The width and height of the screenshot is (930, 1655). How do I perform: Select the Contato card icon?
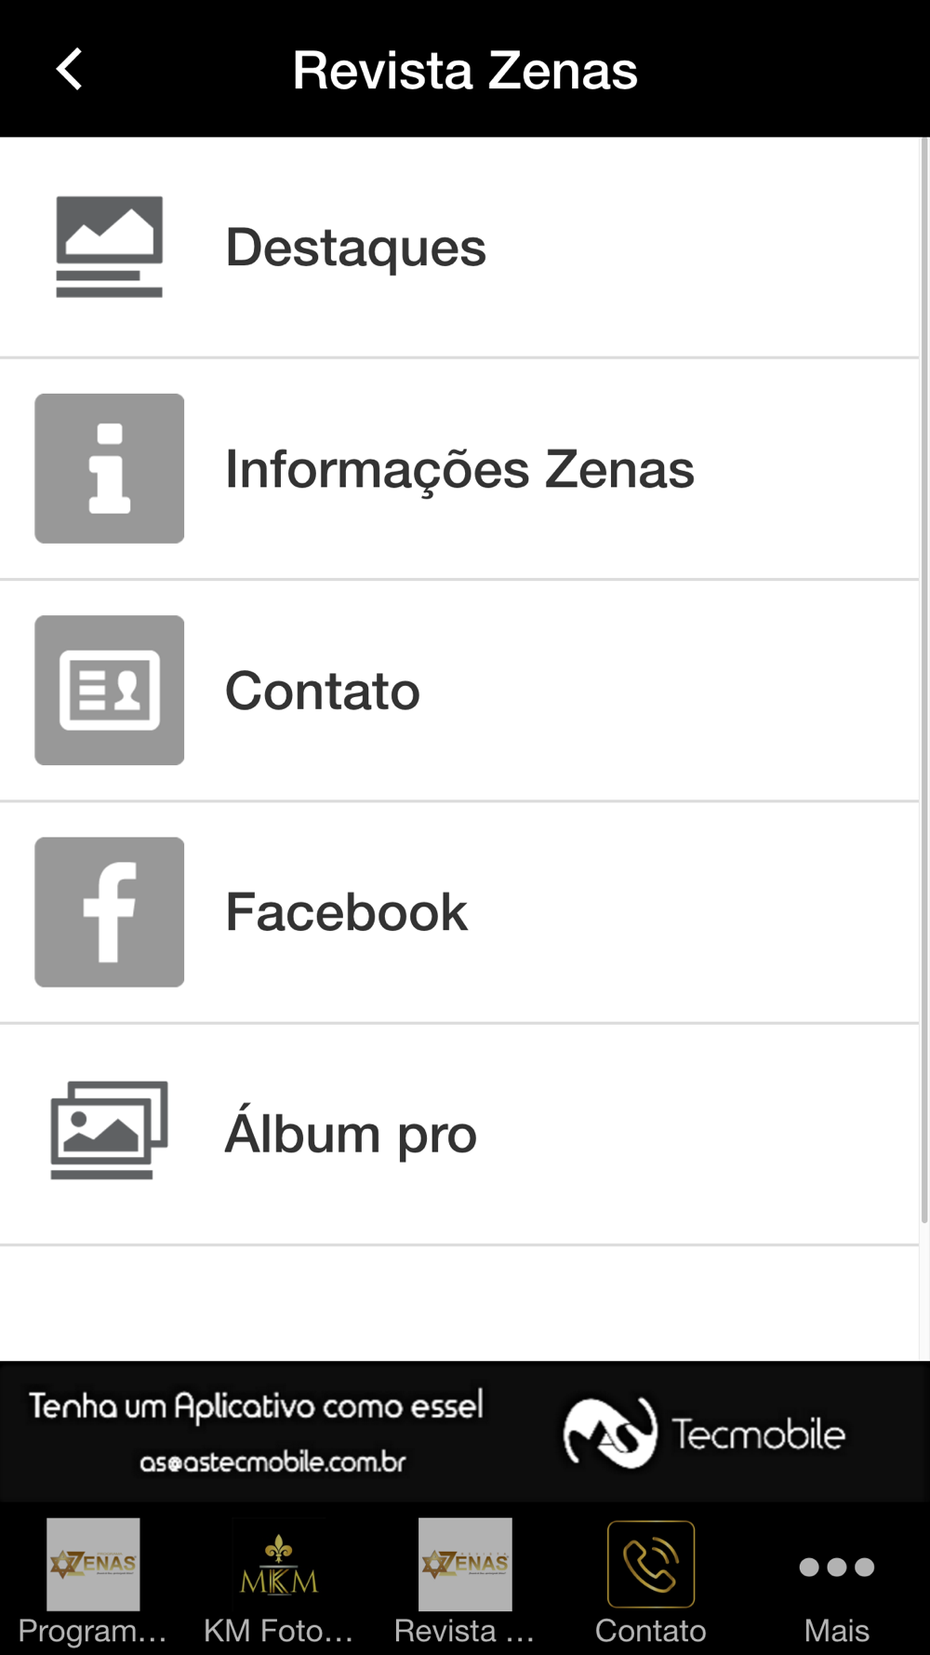[x=109, y=690]
